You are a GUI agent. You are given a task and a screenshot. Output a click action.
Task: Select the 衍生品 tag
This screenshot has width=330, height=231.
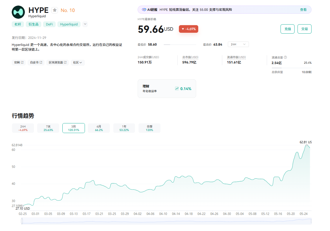[33, 24]
